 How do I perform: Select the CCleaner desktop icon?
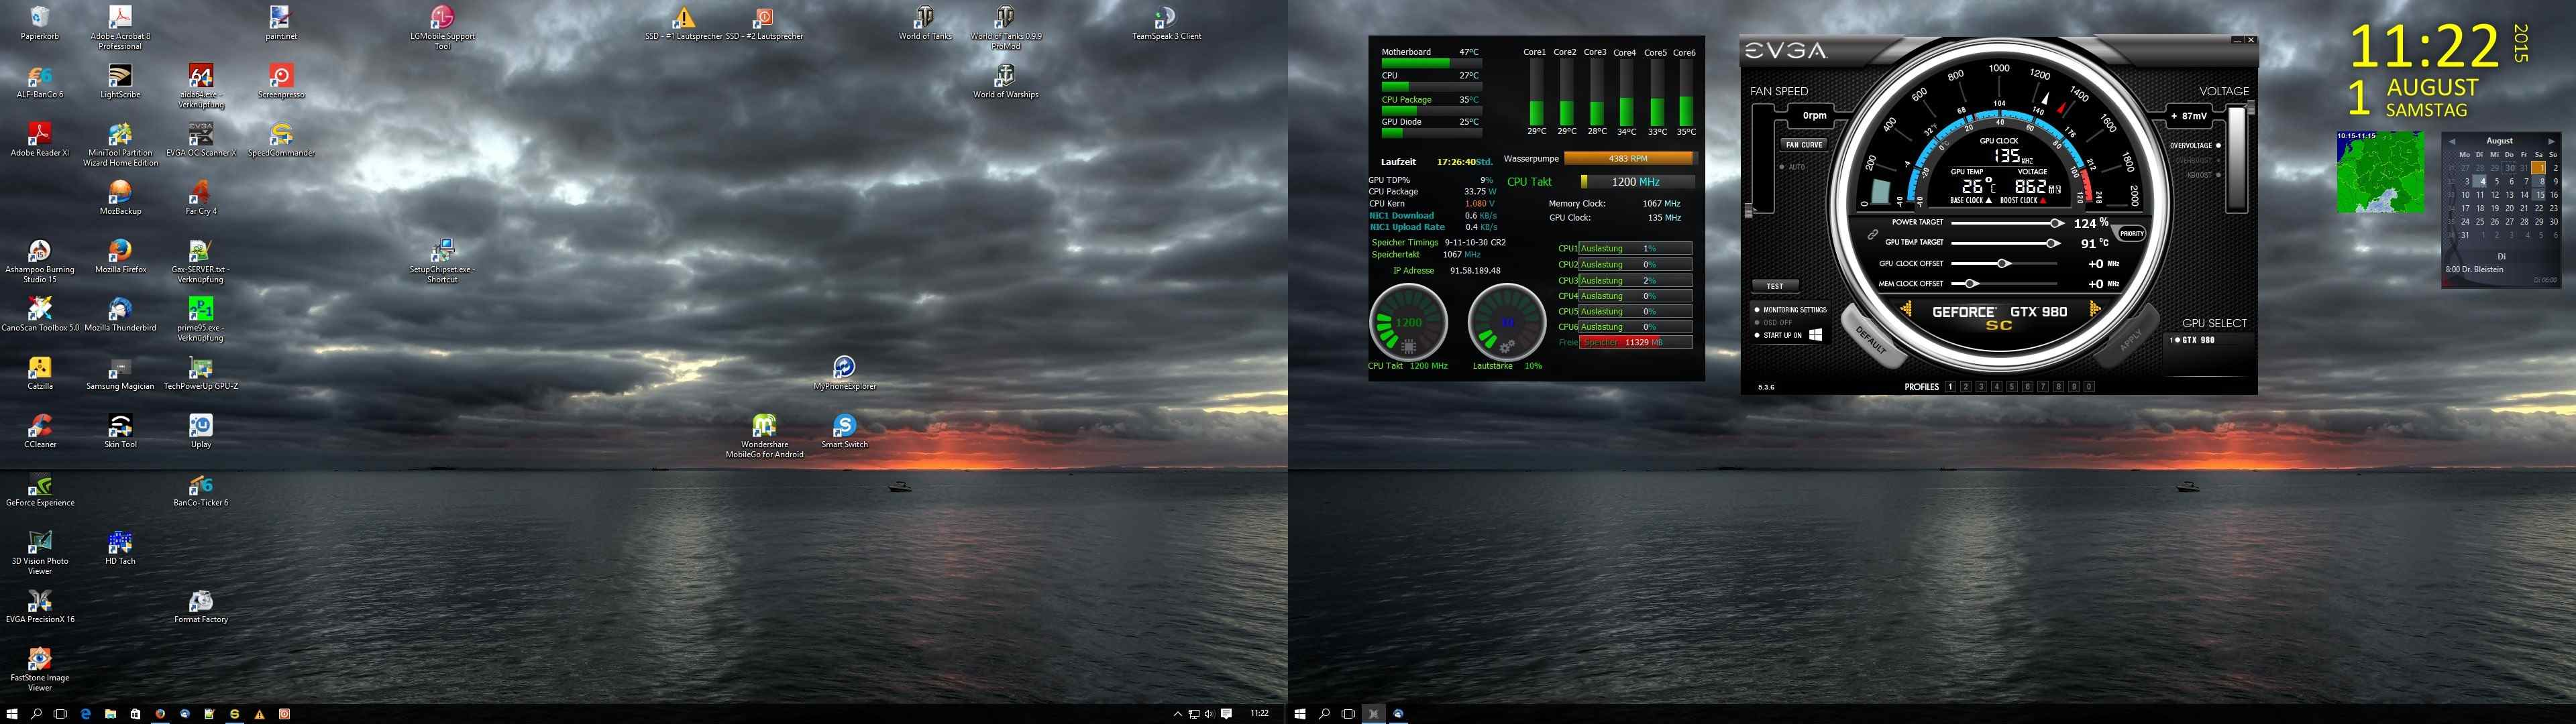pos(40,426)
